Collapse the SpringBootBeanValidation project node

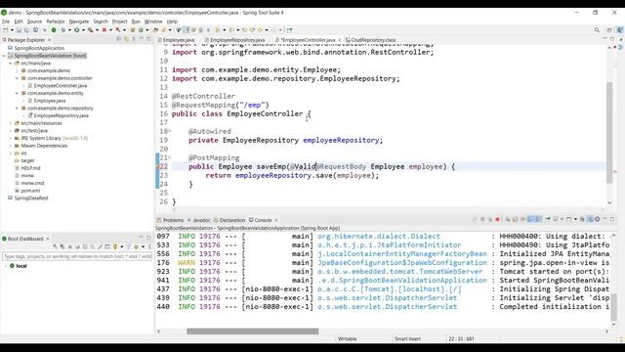coord(4,56)
